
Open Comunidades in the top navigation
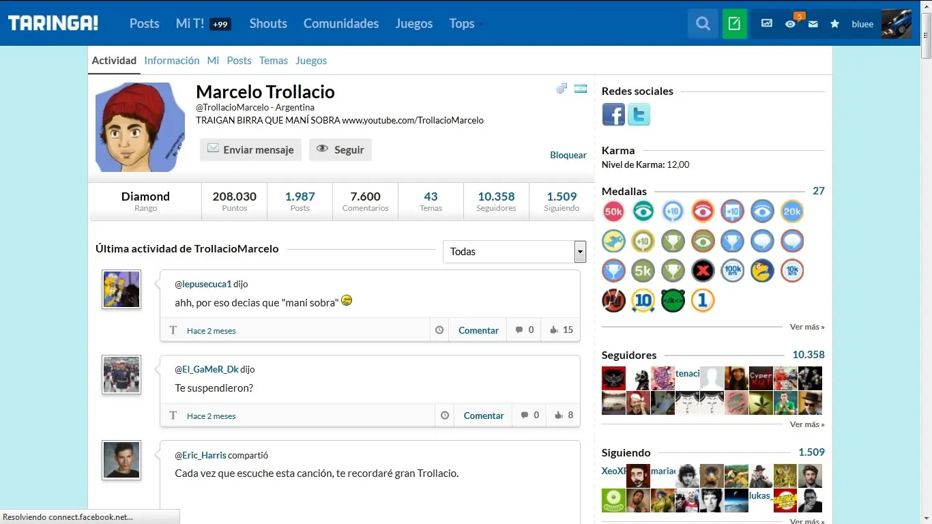(x=341, y=24)
